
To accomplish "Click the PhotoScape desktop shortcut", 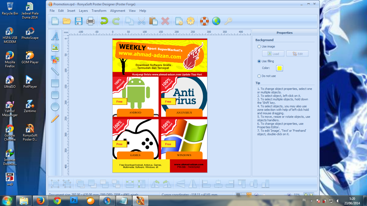I will [x=30, y=33].
